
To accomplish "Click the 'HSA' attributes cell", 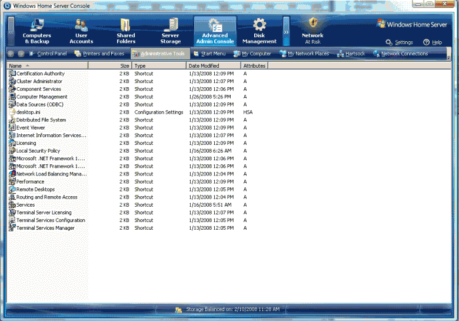I will point(248,112).
